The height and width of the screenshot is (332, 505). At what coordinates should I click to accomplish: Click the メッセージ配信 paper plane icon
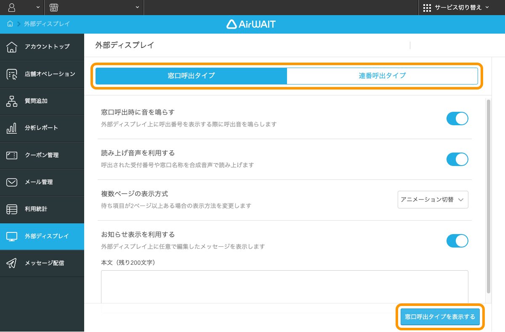12,263
